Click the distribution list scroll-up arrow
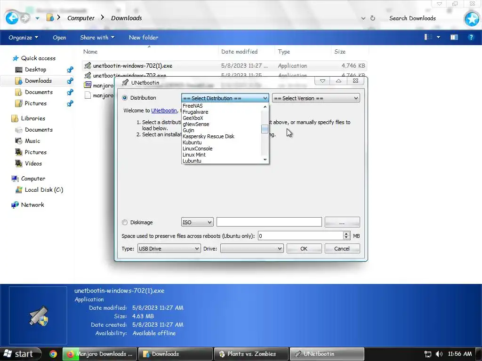The width and height of the screenshot is (482, 361). [x=265, y=107]
